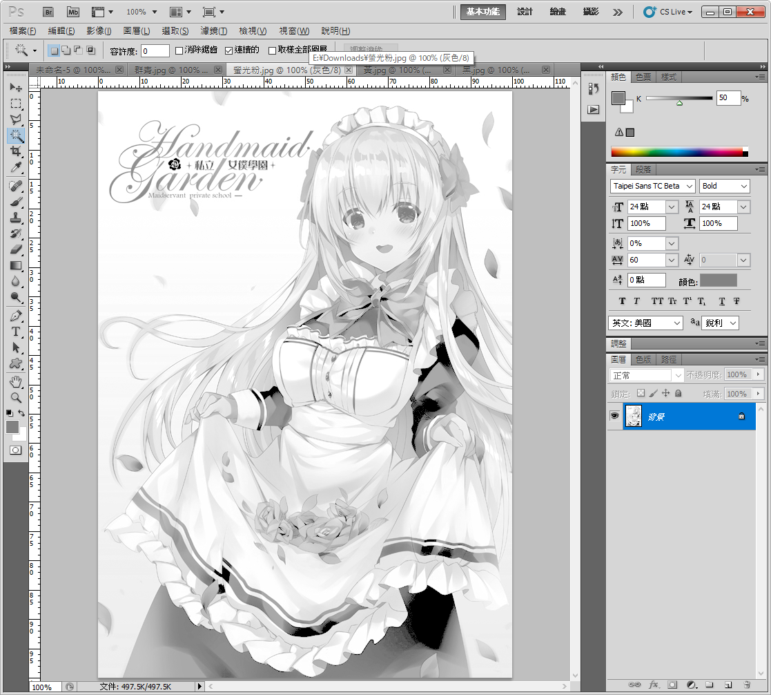Viewport: 771px width, 695px height.
Task: Open the 檔案(F) menu
Action: pos(23,31)
